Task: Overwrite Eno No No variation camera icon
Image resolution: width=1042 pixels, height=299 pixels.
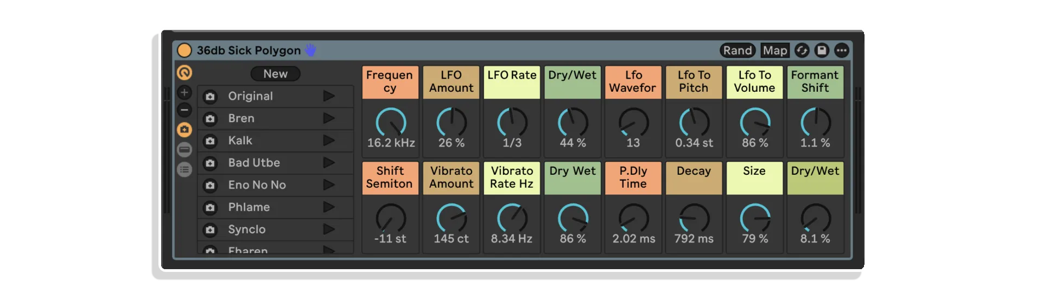Action: [x=210, y=186]
